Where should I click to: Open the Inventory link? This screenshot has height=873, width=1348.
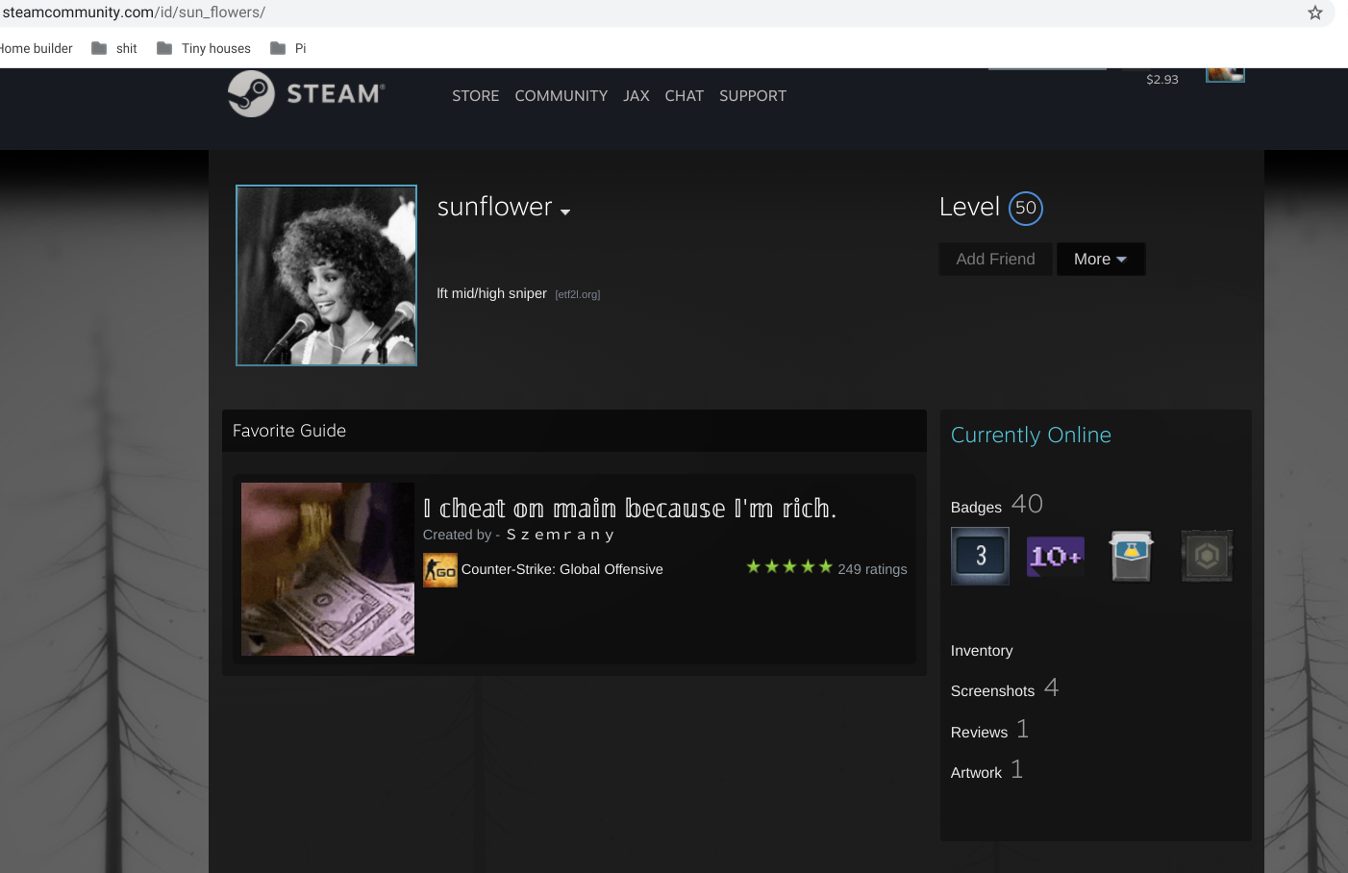tap(982, 651)
